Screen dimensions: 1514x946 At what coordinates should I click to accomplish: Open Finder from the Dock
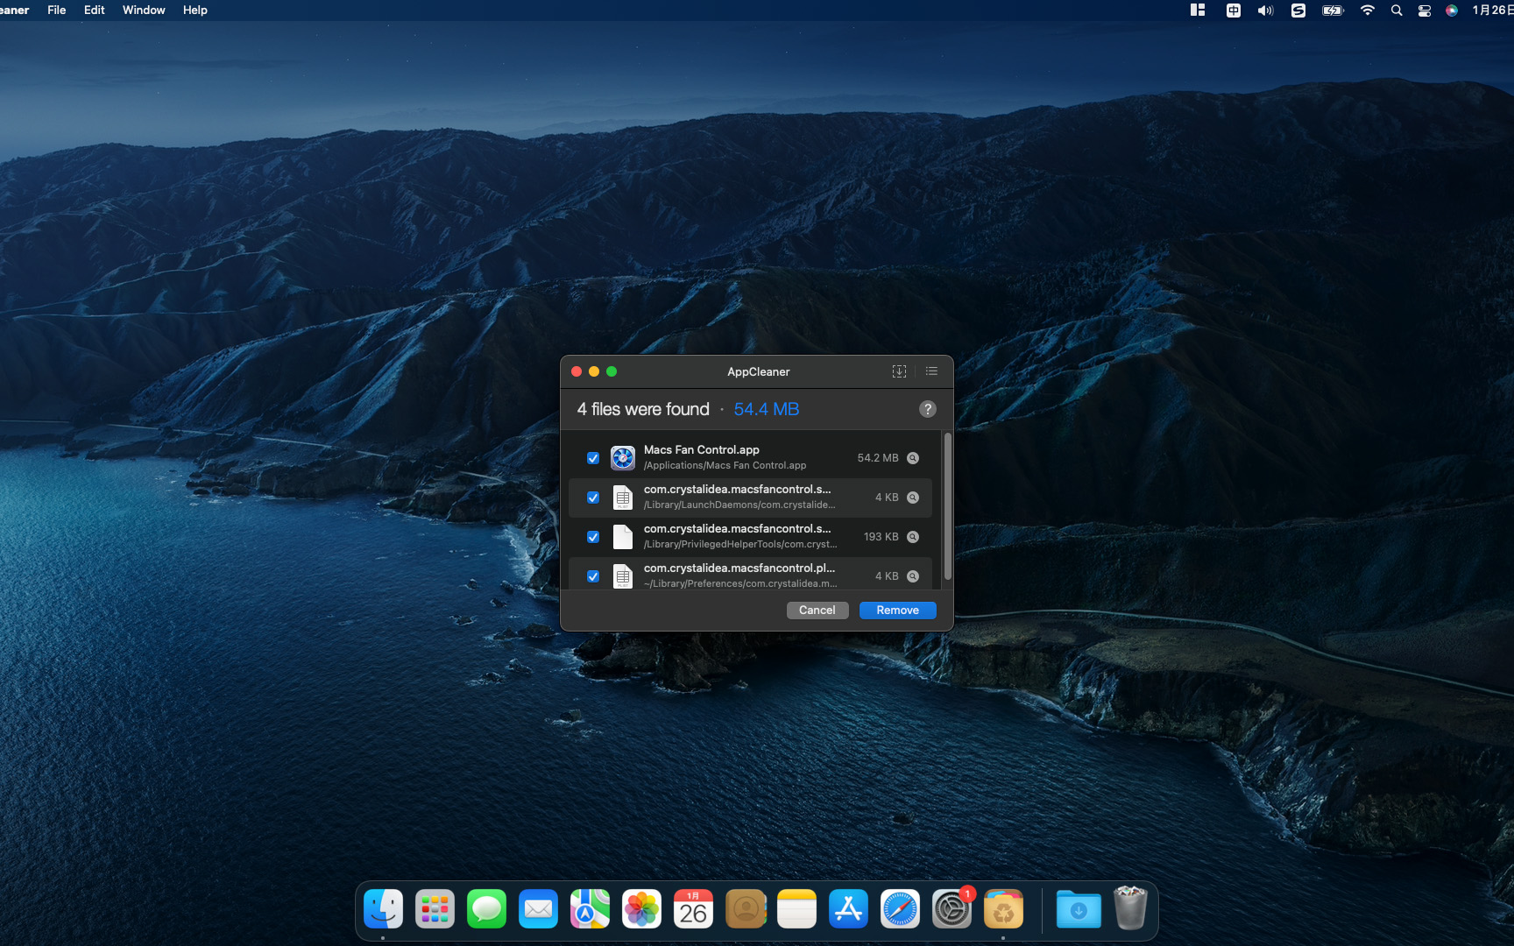(x=384, y=909)
